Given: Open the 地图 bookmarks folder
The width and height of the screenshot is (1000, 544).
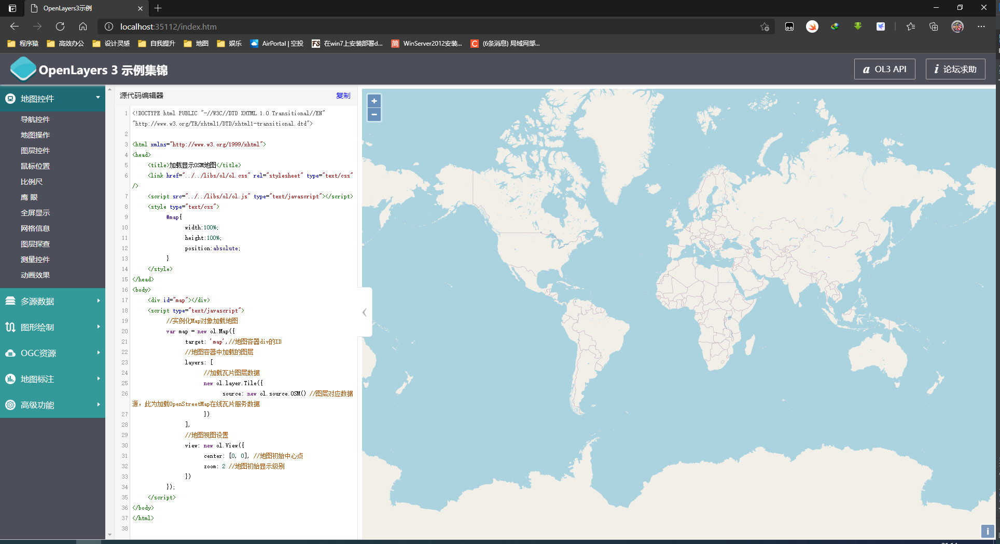Looking at the screenshot, I should click(x=196, y=44).
